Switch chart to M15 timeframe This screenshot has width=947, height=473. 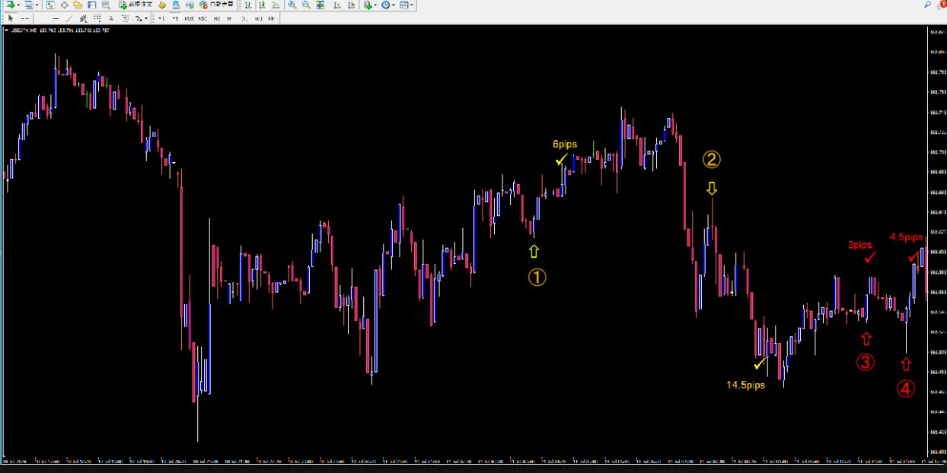pos(189,18)
